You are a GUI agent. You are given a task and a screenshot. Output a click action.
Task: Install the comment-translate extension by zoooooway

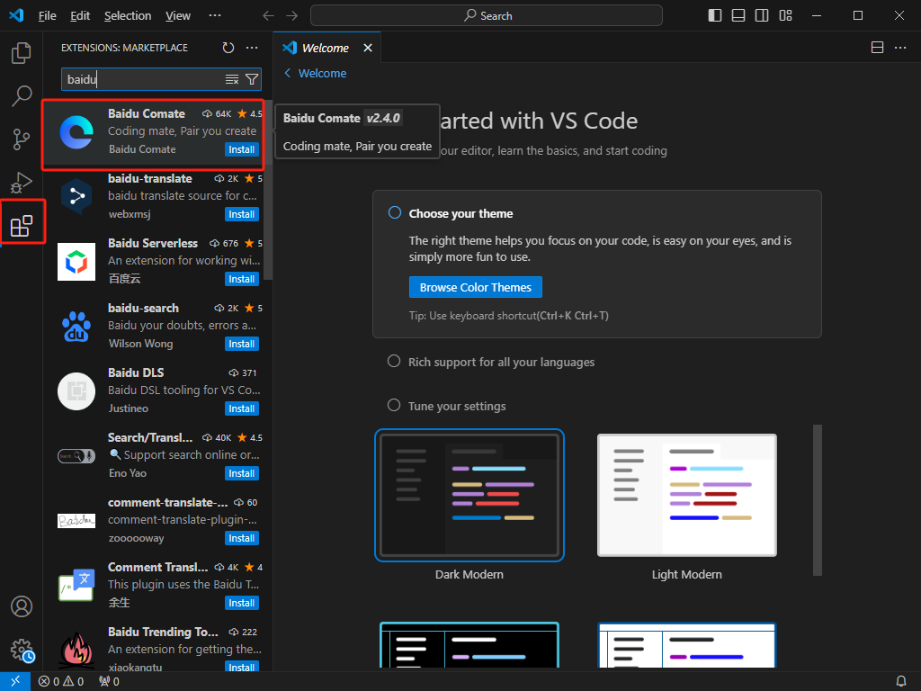pos(242,538)
